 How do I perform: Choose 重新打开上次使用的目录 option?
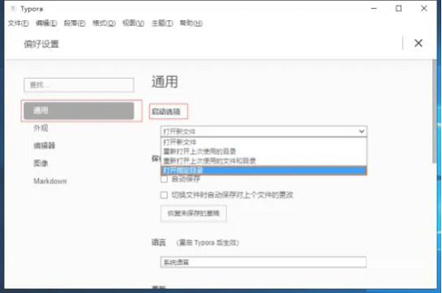[x=264, y=152]
